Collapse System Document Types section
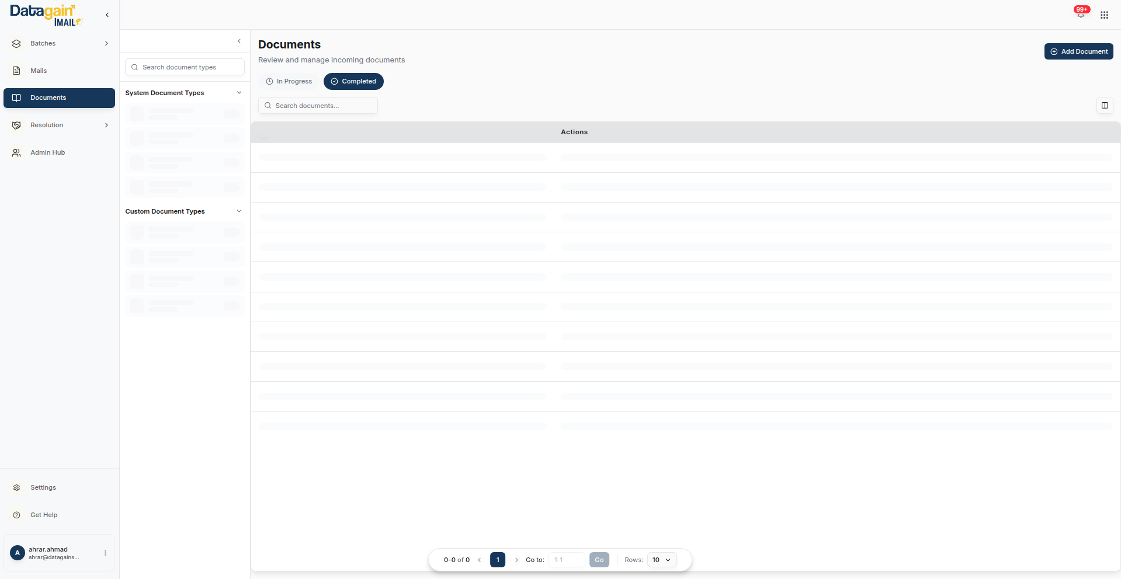This screenshot has height=579, width=1121. click(x=239, y=93)
